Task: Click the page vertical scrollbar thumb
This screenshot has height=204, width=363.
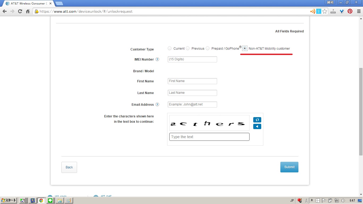Action: pos(361,112)
